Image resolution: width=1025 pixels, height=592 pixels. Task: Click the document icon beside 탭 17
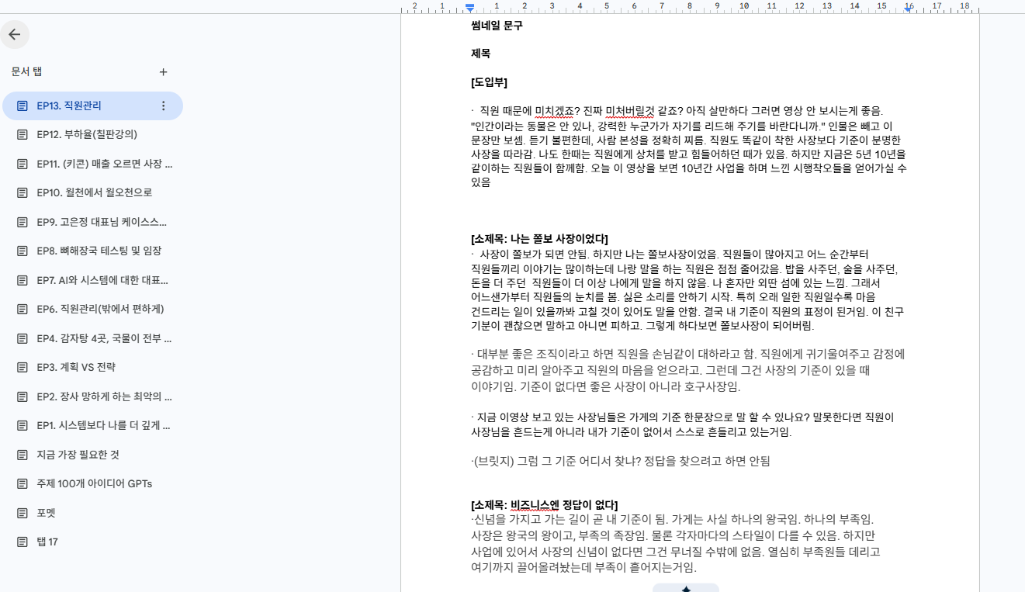pos(23,542)
